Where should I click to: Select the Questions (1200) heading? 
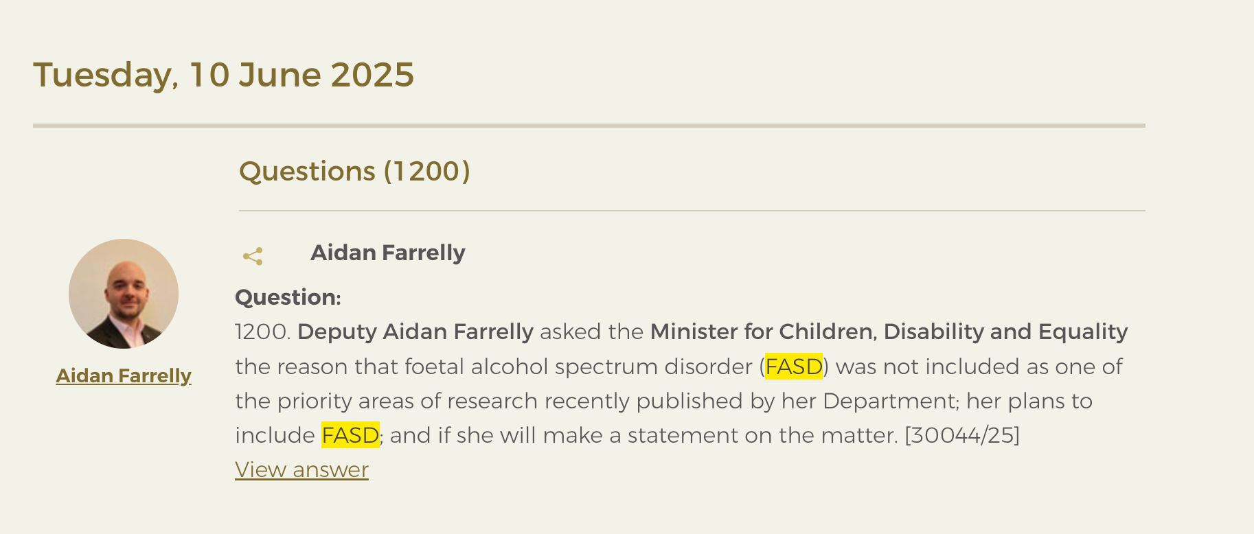pos(354,171)
